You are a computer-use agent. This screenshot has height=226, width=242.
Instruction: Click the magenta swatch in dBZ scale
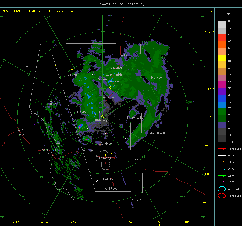pyautogui.click(x=222, y=85)
